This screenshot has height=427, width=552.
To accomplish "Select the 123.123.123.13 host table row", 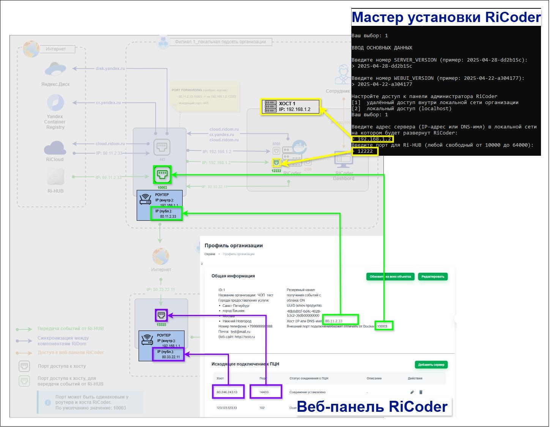I will [227, 408].
